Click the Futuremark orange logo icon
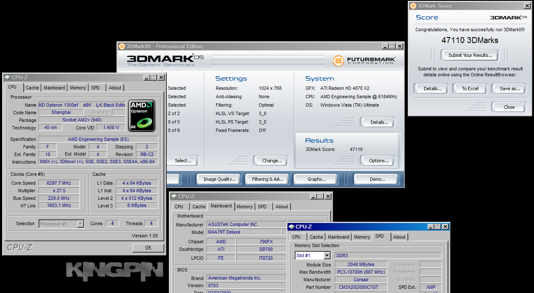 click(339, 61)
